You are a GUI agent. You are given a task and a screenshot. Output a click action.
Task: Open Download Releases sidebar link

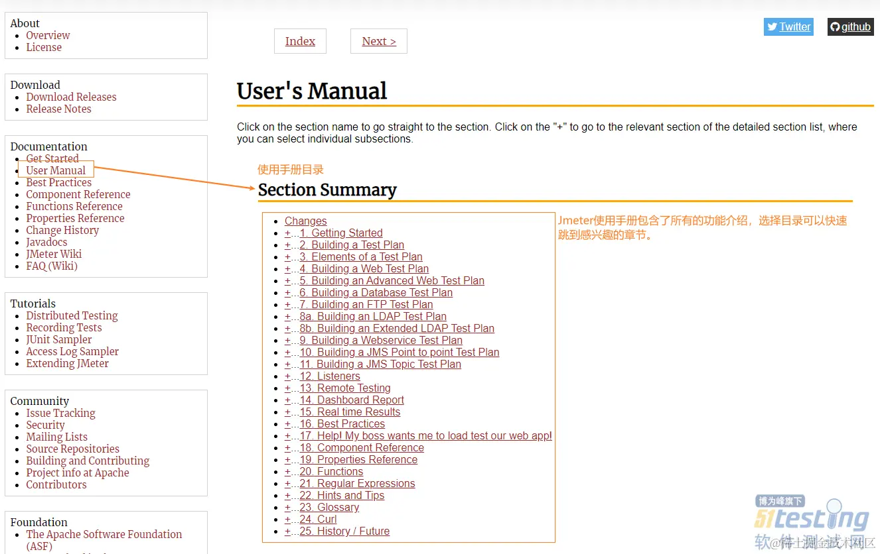coord(71,97)
